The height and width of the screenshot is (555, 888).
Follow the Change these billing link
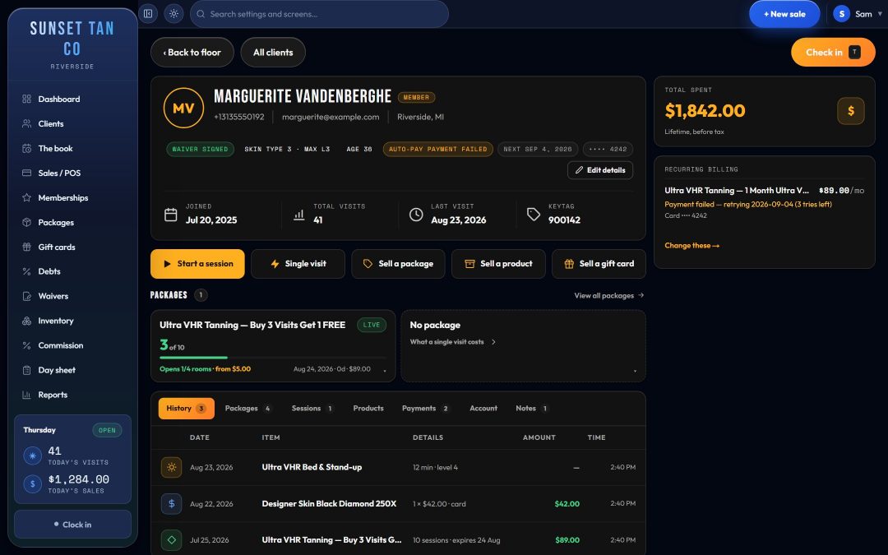tap(692, 246)
